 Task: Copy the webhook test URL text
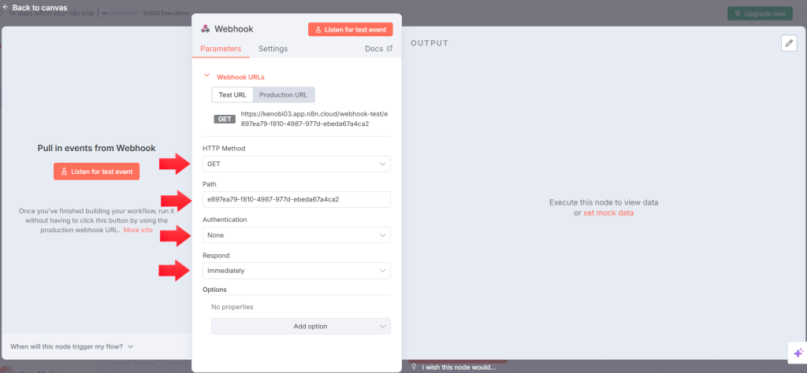314,119
